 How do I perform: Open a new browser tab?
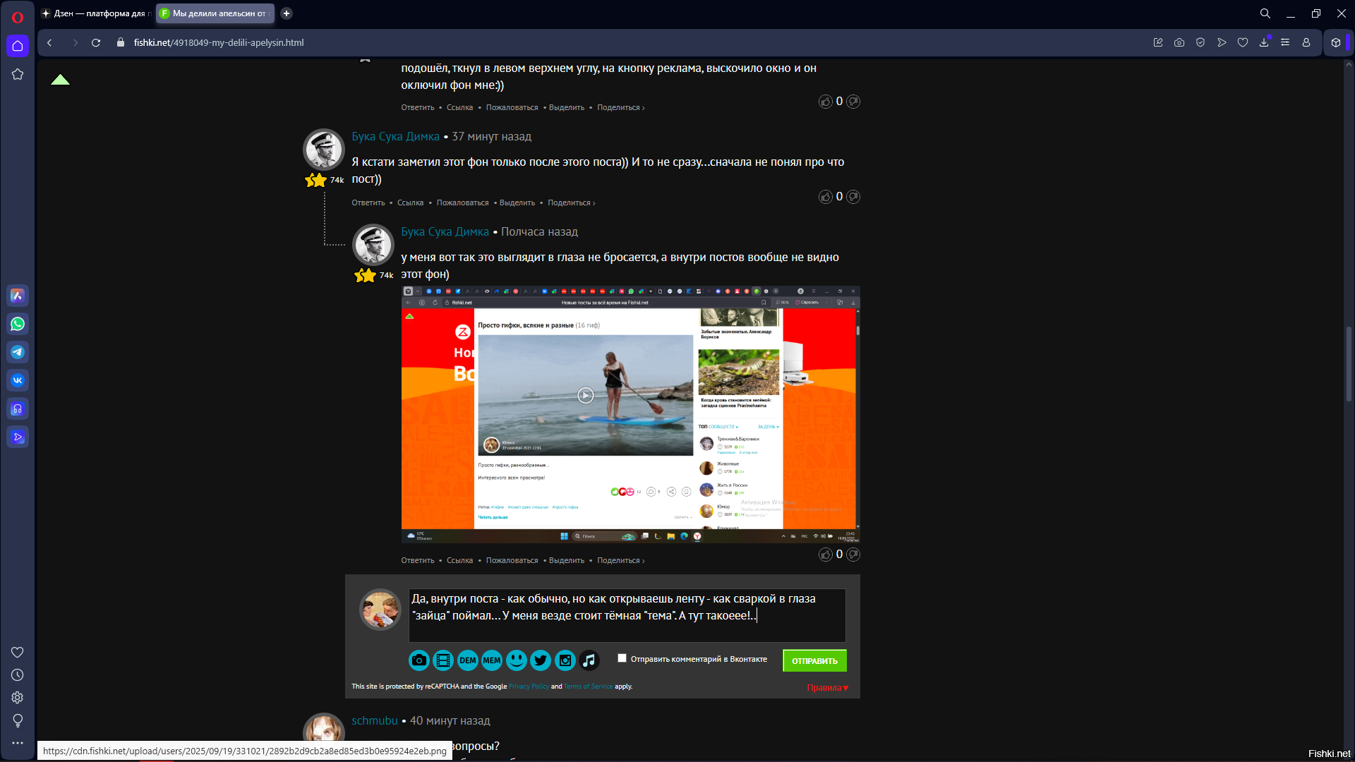pyautogui.click(x=287, y=13)
